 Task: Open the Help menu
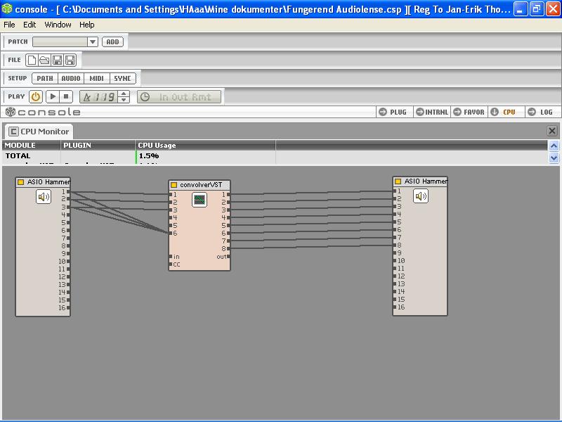pyautogui.click(x=86, y=25)
